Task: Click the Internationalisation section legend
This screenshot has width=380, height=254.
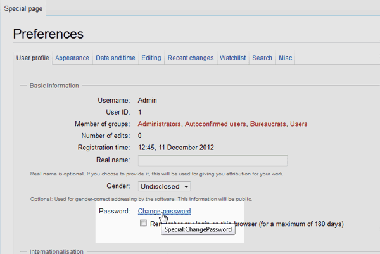Action: click(56, 251)
